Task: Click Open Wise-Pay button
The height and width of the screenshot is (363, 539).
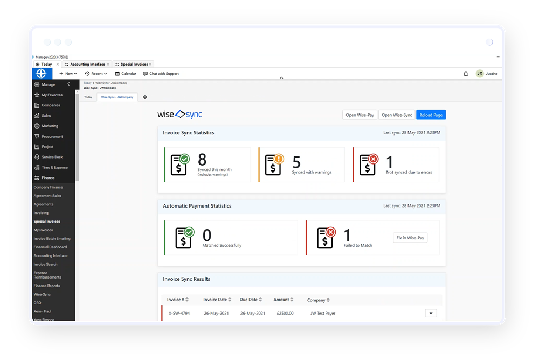Action: point(360,115)
